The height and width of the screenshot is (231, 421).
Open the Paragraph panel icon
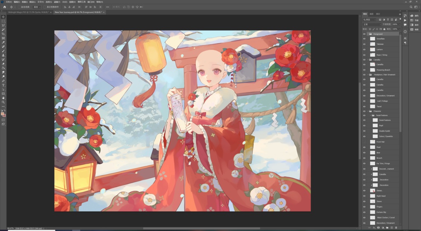(x=405, y=43)
